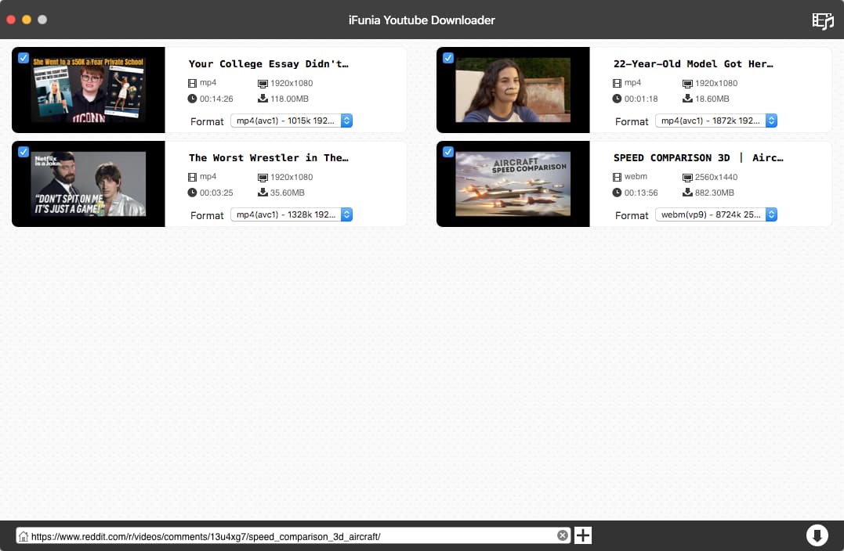844x551 pixels.
Task: Click the monitor icon beside 2560x1440
Action: 687,178
